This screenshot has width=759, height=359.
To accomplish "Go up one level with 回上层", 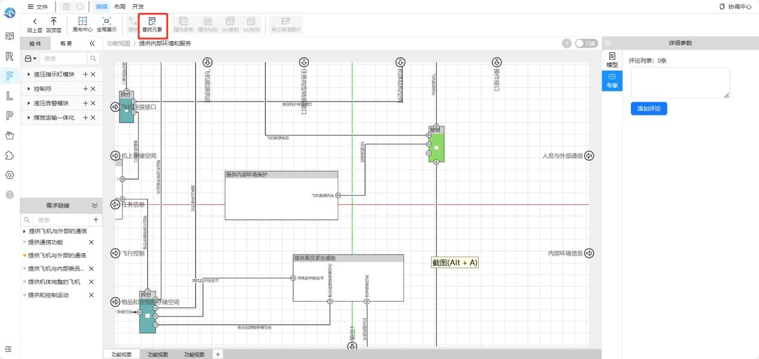I will point(35,24).
